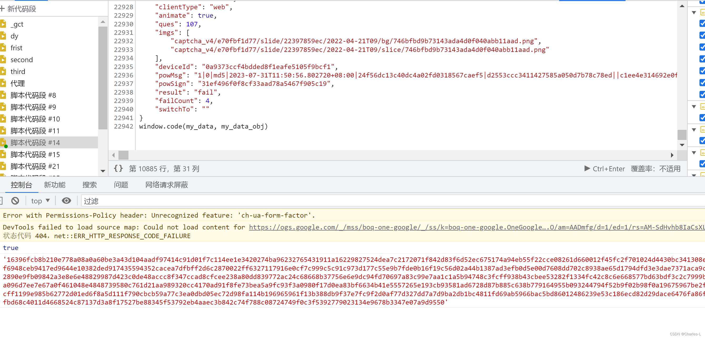Click the 过滤 filter input field

click(393, 201)
